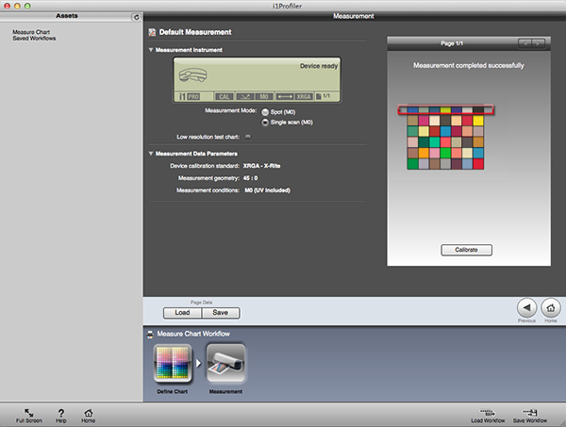Click the Assets panel header
The image size is (566, 427).
[67, 16]
